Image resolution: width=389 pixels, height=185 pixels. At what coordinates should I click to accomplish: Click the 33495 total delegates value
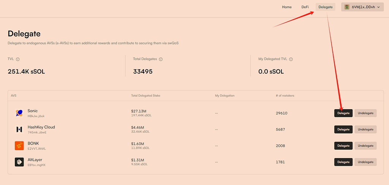[143, 72]
